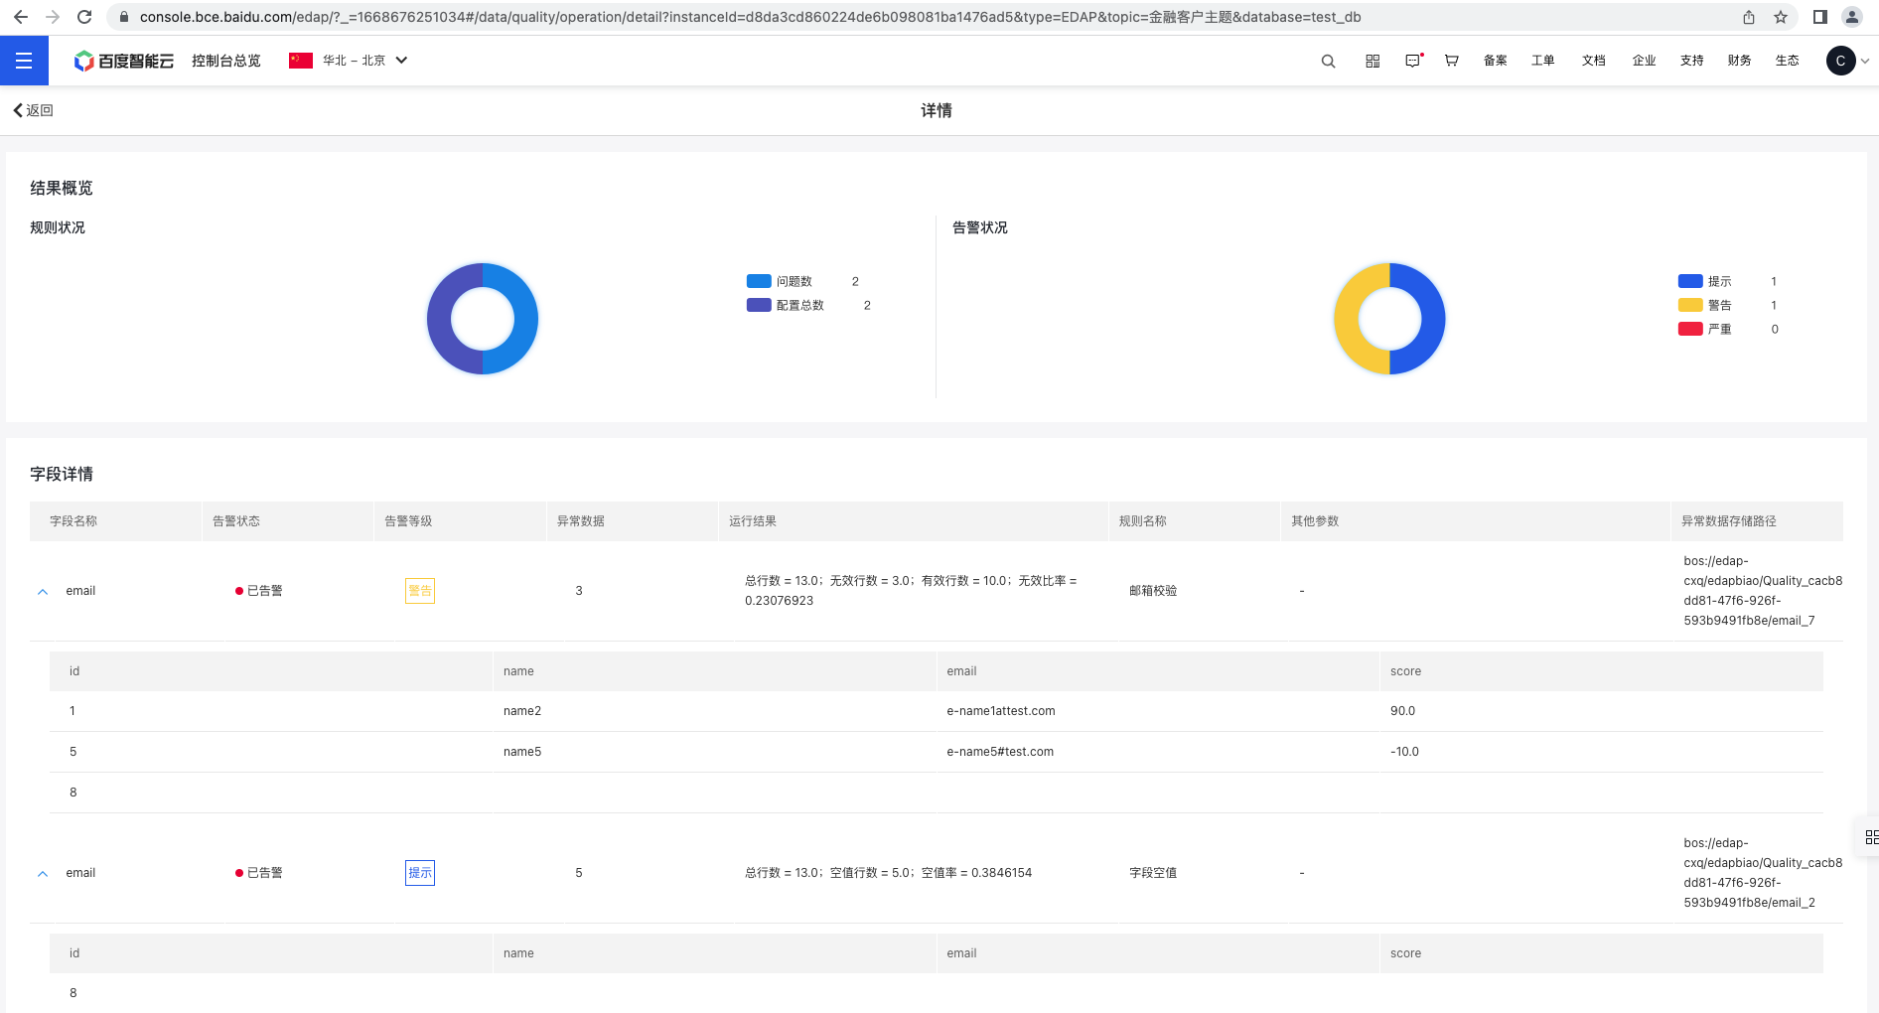Open the product grid icon in header

1373,61
